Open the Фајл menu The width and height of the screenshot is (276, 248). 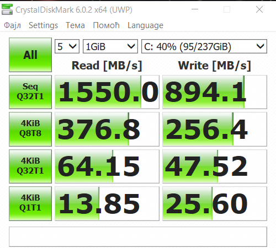(x=12, y=25)
